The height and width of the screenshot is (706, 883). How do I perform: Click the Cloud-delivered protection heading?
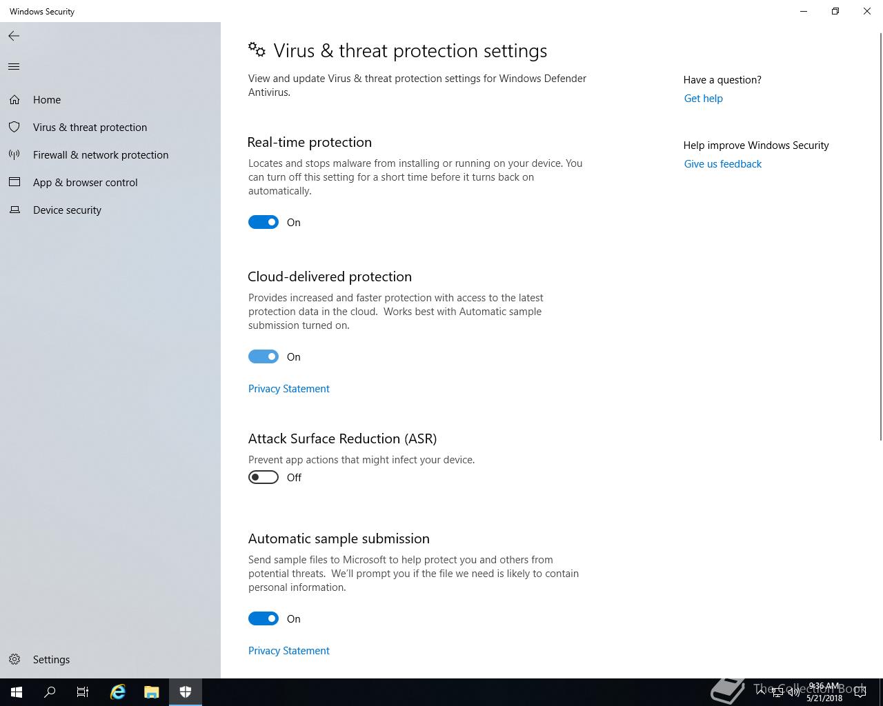[x=330, y=276]
